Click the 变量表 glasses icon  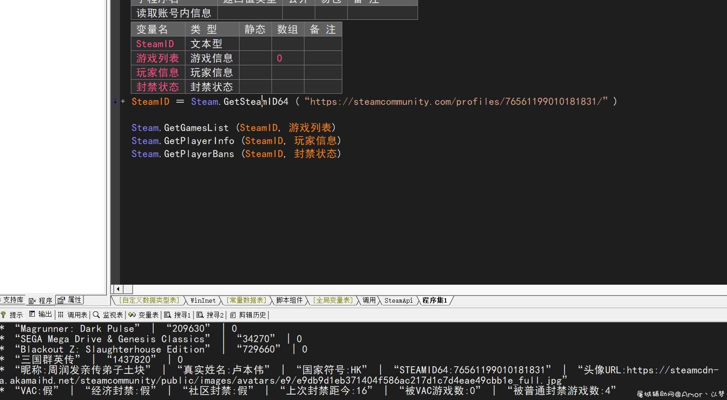point(132,315)
